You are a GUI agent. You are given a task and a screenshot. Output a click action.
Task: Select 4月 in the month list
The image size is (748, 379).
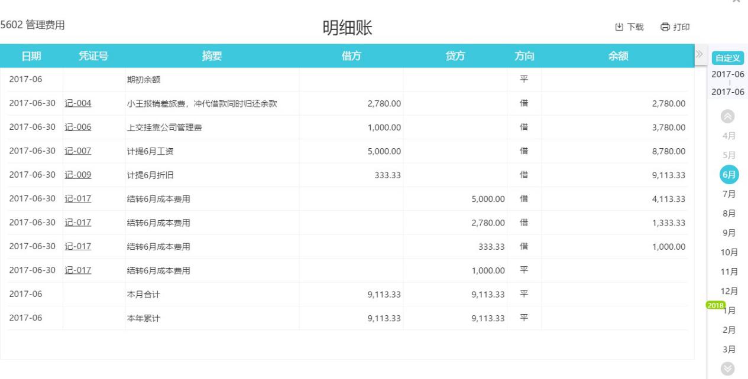point(729,136)
